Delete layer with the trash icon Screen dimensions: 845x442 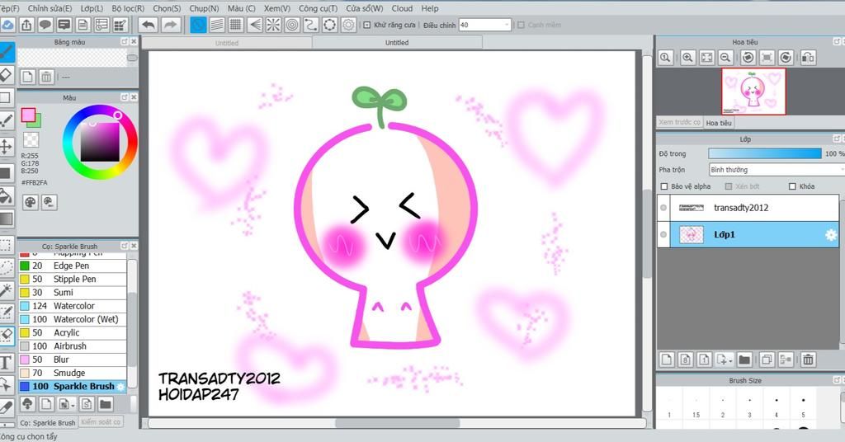click(808, 359)
